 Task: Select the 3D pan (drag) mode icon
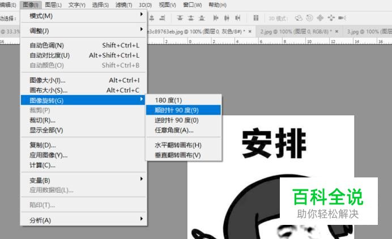pyautogui.click(x=320, y=18)
